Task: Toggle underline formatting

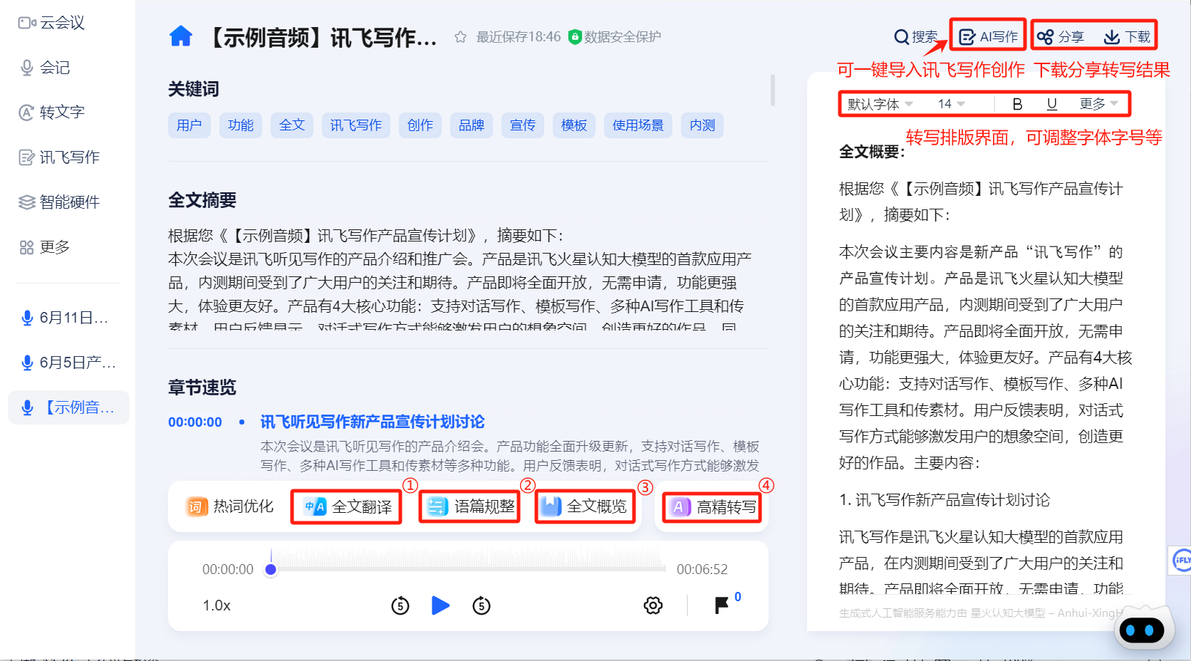Action: tap(1051, 104)
